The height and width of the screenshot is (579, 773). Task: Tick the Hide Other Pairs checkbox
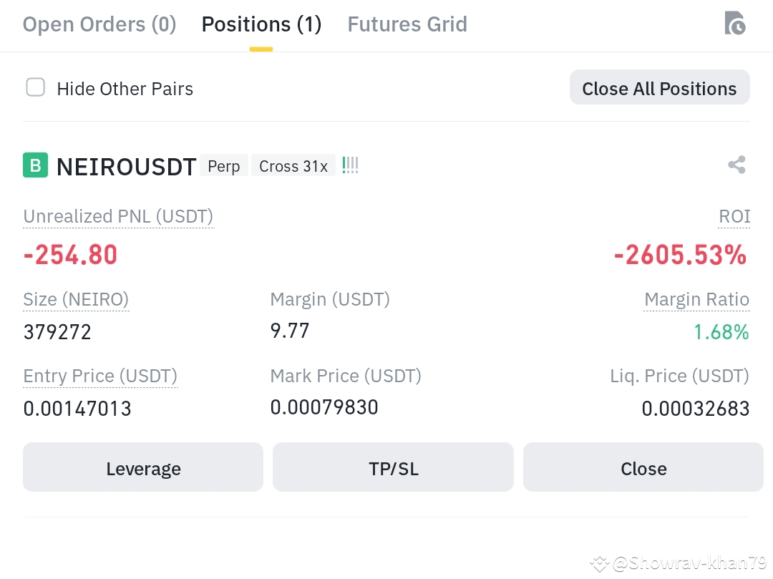coord(36,87)
